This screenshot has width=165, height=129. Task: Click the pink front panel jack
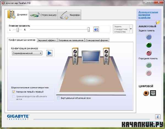point(149,73)
